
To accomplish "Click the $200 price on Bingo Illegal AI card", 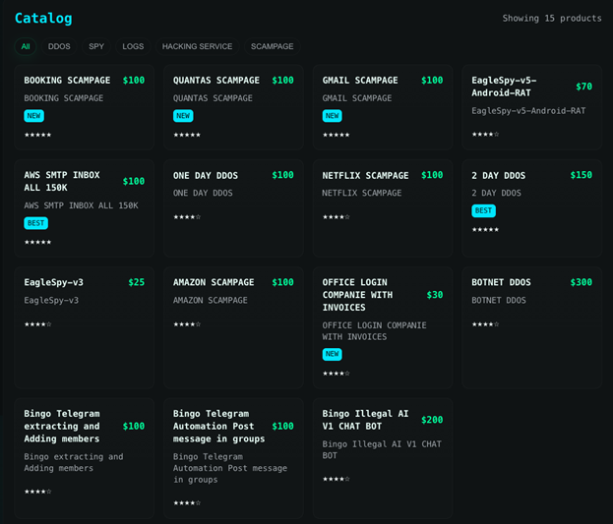I will (x=432, y=420).
